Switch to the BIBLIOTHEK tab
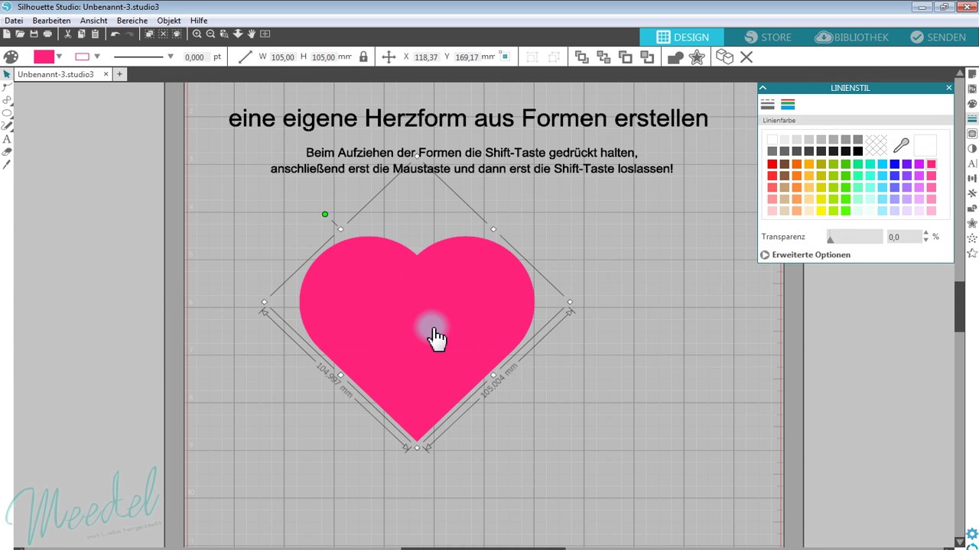The height and width of the screenshot is (550, 979). coord(851,37)
